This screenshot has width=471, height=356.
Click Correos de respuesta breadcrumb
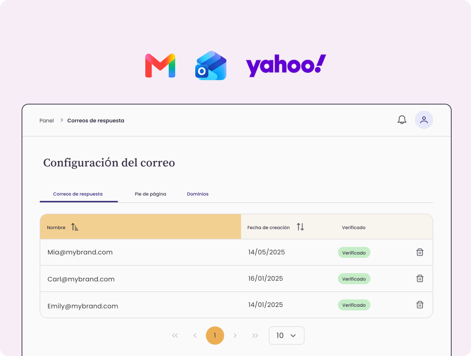(x=96, y=121)
